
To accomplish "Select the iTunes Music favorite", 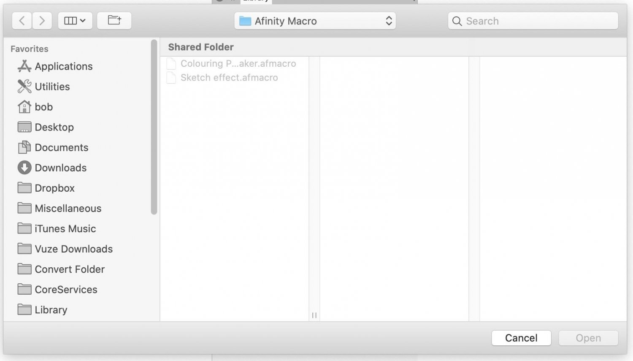I will click(65, 228).
